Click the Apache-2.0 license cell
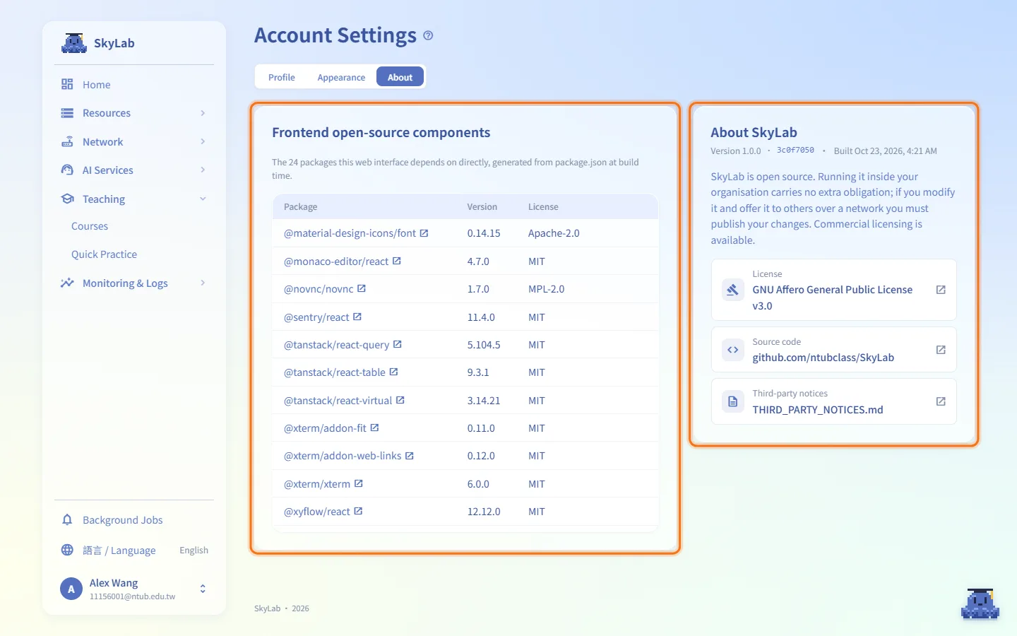The width and height of the screenshot is (1017, 636). coord(554,233)
